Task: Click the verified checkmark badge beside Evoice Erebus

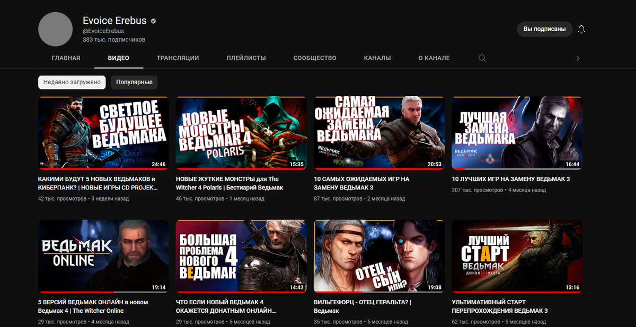Action: point(153,21)
